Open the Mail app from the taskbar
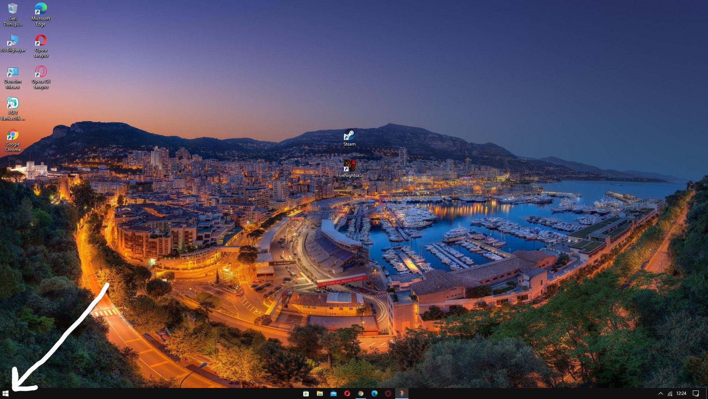708x399 pixels. click(x=334, y=393)
